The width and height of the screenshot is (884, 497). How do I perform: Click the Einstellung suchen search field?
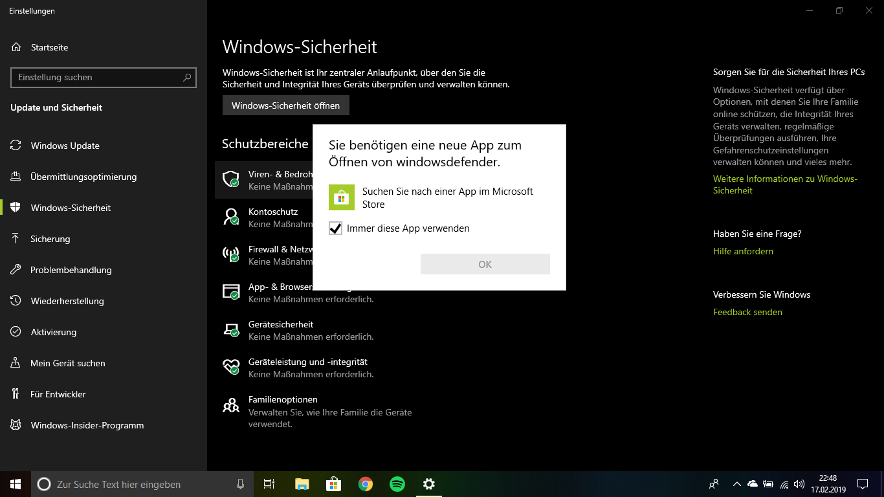(x=104, y=78)
